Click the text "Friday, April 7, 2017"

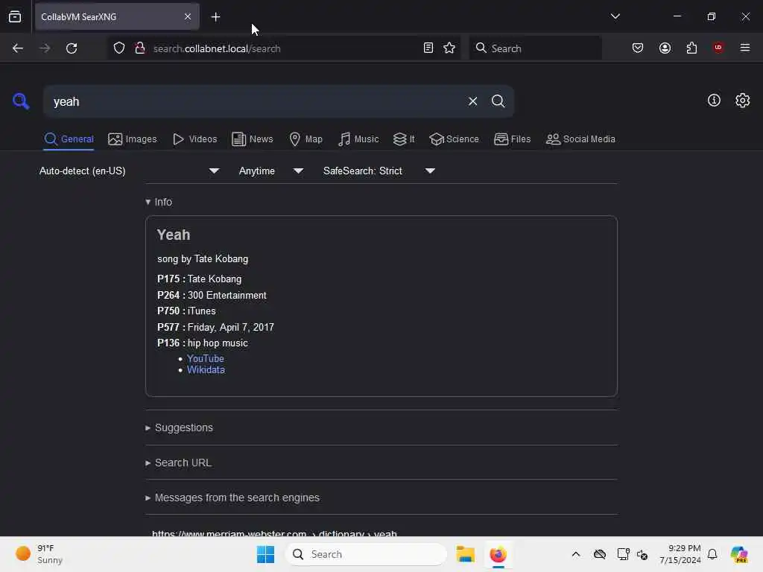(x=231, y=328)
